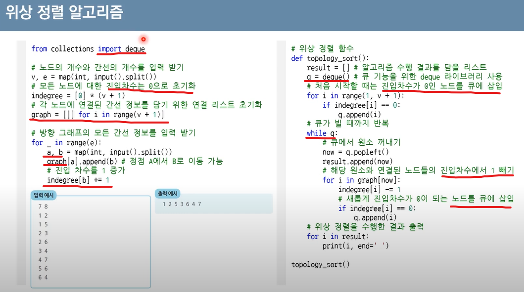The height and width of the screenshot is (292, 524).
Task: Click the line 'for _ in range(e):'
Action: [x=66, y=143]
